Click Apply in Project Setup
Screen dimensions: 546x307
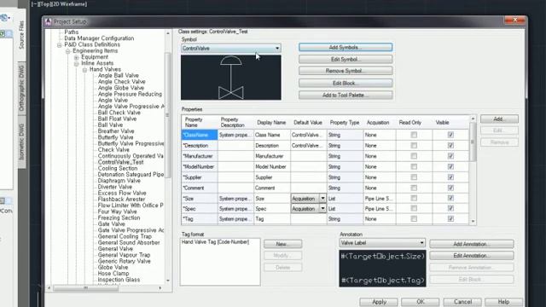click(x=379, y=302)
